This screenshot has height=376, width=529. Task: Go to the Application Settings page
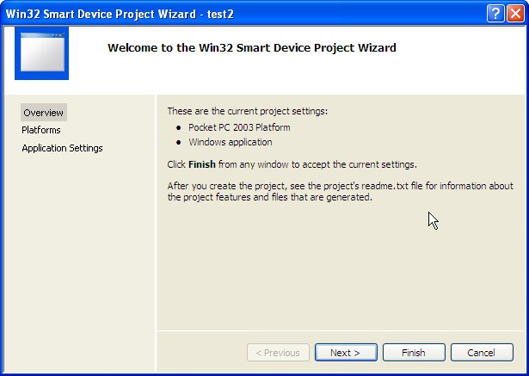[x=62, y=148]
